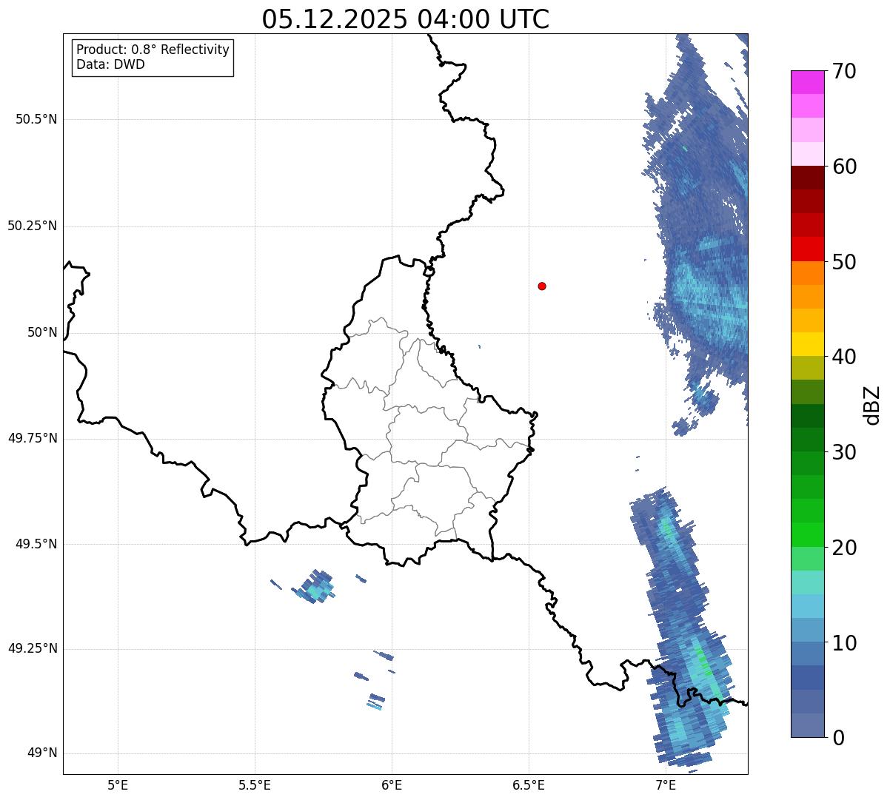Click the latitude label 49°N

42,753
